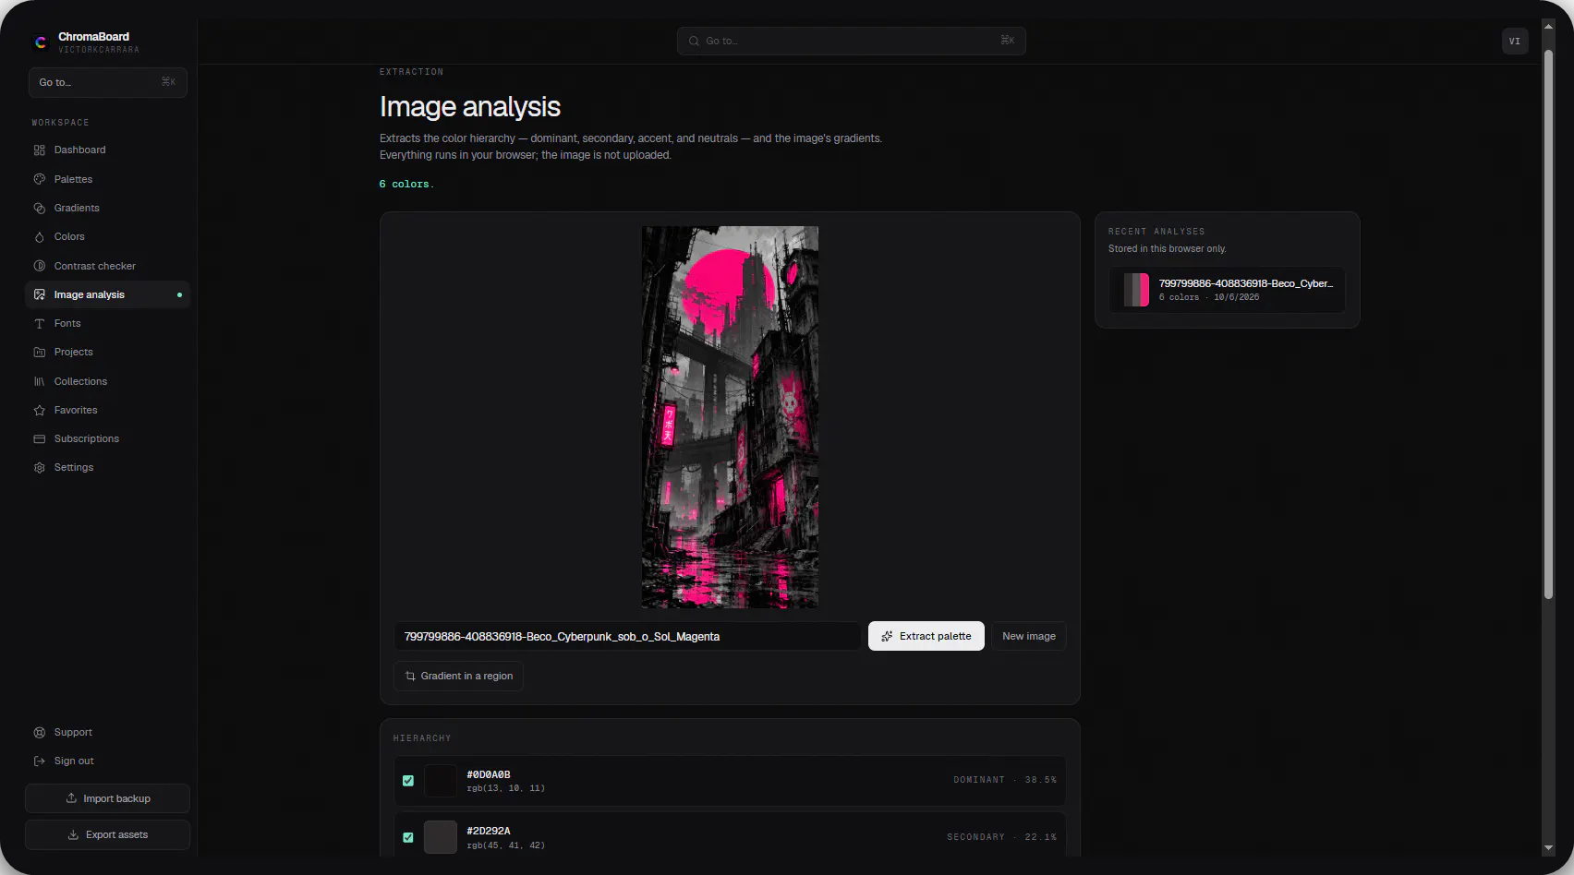
Task: Open the Collections page
Action: point(107,381)
